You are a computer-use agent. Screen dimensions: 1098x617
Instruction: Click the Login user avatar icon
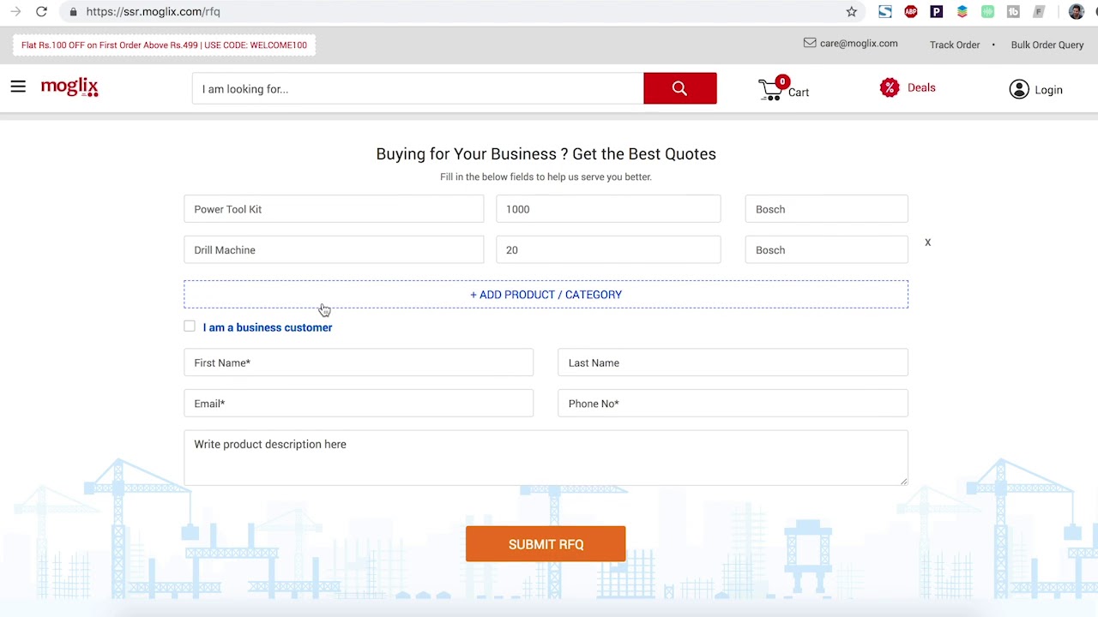[1018, 89]
